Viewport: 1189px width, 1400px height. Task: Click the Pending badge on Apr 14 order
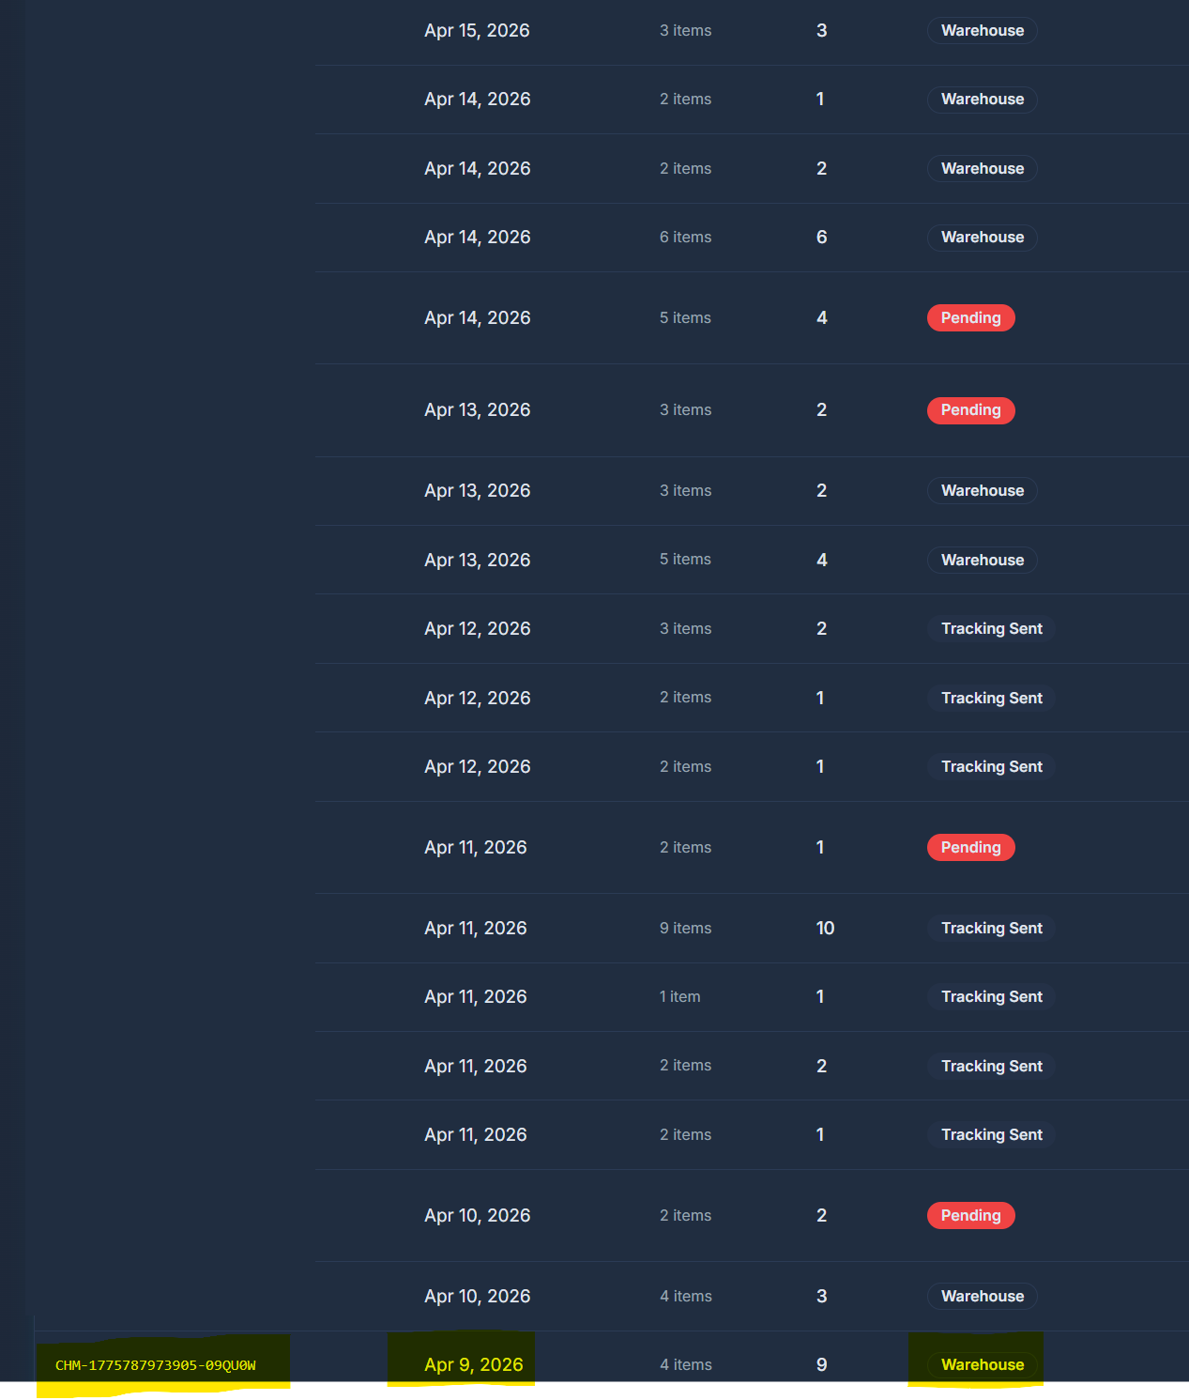(x=970, y=318)
